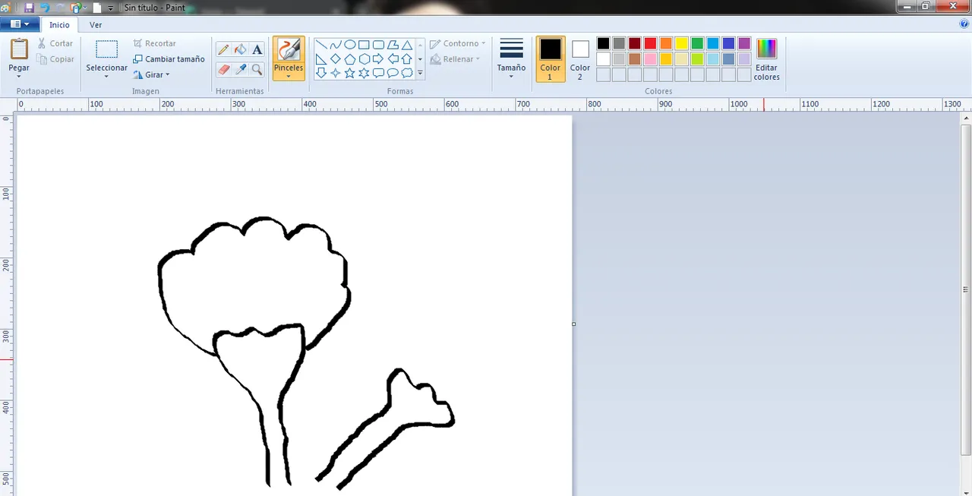Choose the Right arrow shape
The image size is (972, 496).
click(x=378, y=59)
